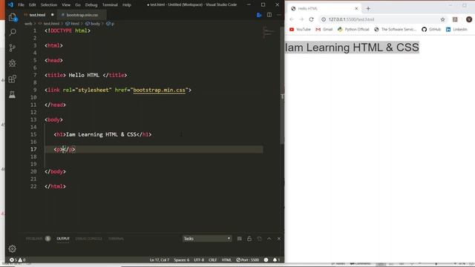This screenshot has width=475, height=267.
Task: Open the editor more actions ellipsis
Action: click(x=279, y=15)
